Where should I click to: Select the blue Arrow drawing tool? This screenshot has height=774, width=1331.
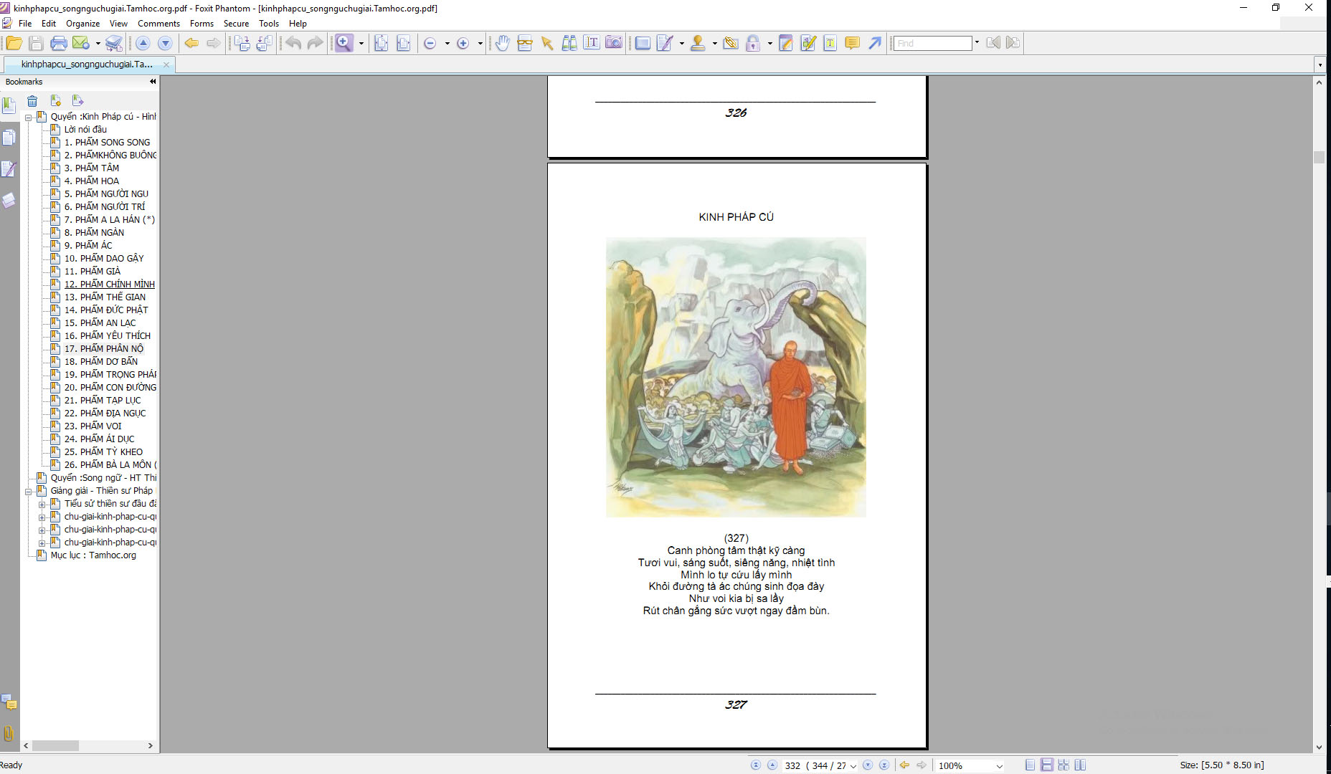(875, 43)
